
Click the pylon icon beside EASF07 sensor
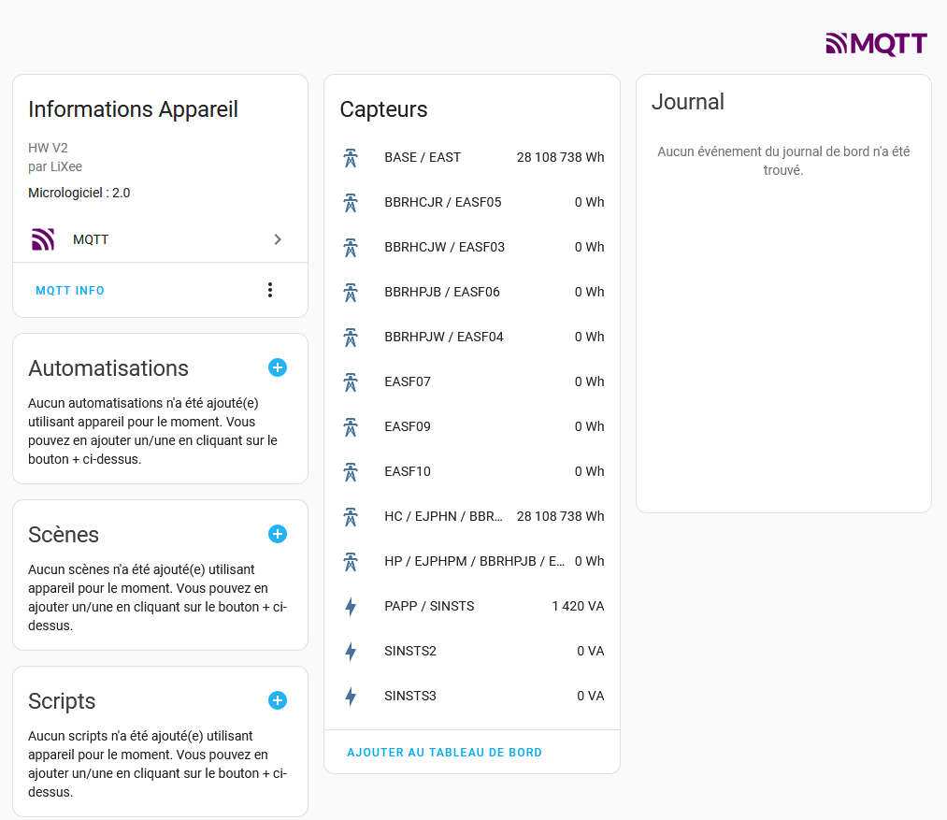click(x=351, y=381)
